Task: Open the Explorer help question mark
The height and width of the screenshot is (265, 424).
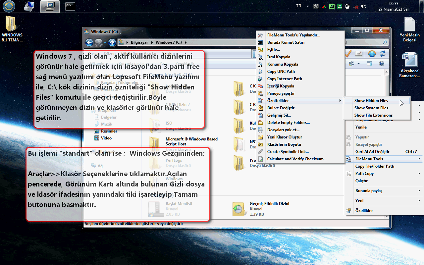Action: pyautogui.click(x=382, y=64)
